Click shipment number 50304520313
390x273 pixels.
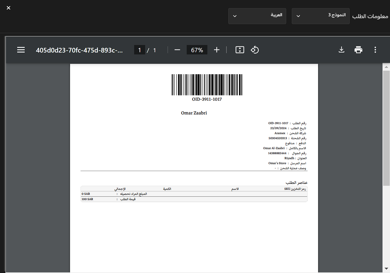278,138
